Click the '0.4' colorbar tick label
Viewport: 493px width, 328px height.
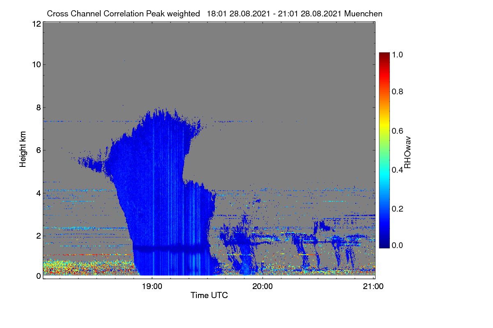(x=397, y=170)
